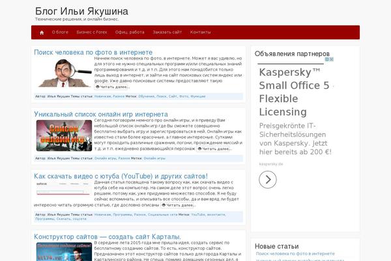The width and height of the screenshot is (391, 261).
Task: Select the 'Сайт' tag in the first post
Action: 173,97
